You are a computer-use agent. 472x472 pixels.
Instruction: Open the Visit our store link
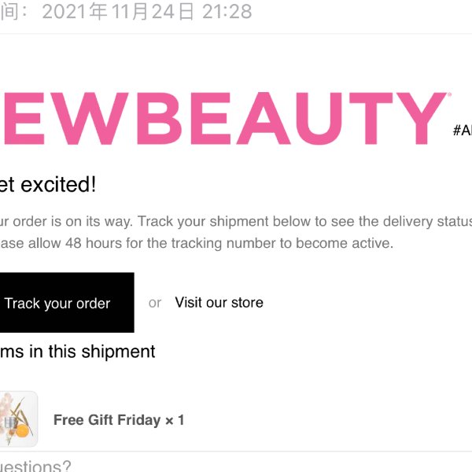[x=219, y=303]
